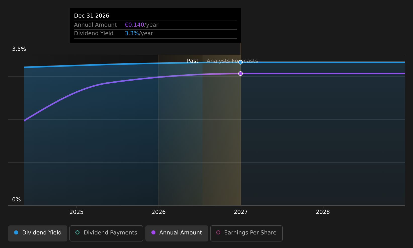
Task: Click the 2026 x-axis label
Action: pos(159,212)
